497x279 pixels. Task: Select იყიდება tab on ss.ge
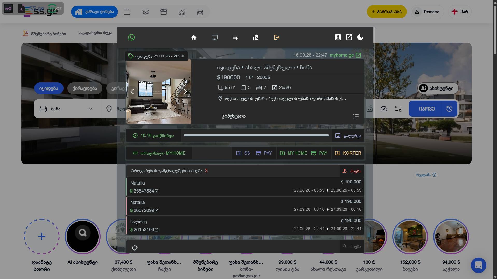coord(49,88)
